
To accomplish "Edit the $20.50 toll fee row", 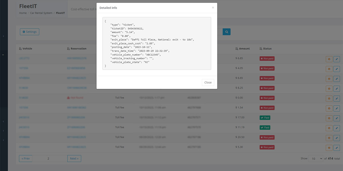I will 337,137.
